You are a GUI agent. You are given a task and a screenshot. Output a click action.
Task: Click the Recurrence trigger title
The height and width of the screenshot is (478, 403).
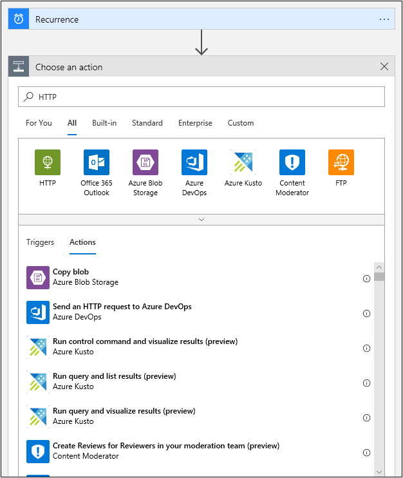click(x=57, y=19)
